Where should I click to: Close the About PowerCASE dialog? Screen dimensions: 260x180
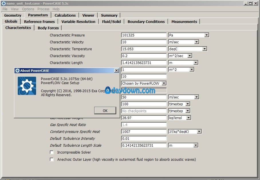tap(117, 70)
